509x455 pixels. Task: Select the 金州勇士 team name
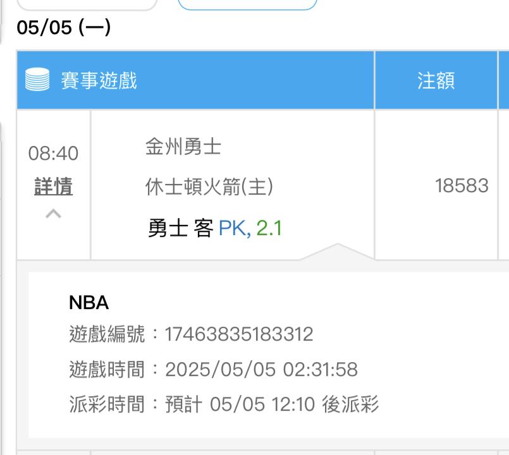[183, 148]
